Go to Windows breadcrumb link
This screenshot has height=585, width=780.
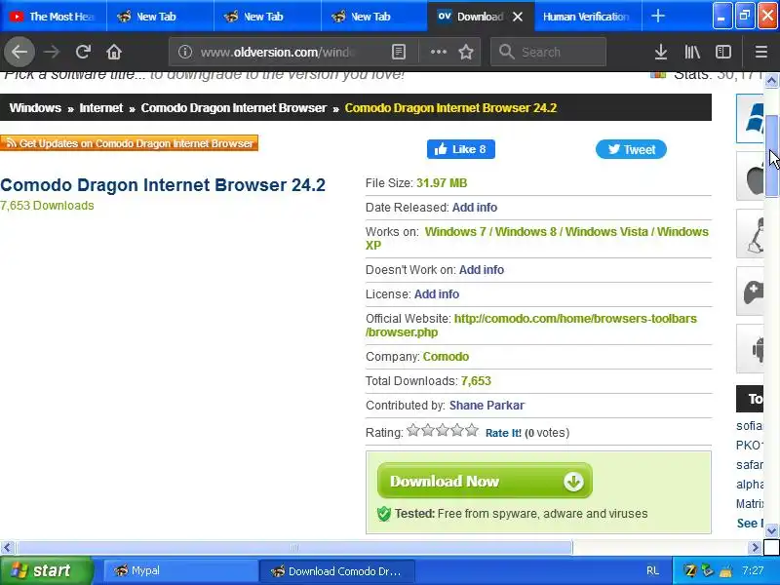click(x=35, y=108)
